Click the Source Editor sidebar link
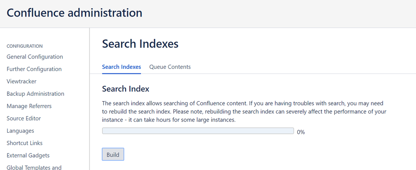The width and height of the screenshot is (416, 170). pyautogui.click(x=24, y=118)
